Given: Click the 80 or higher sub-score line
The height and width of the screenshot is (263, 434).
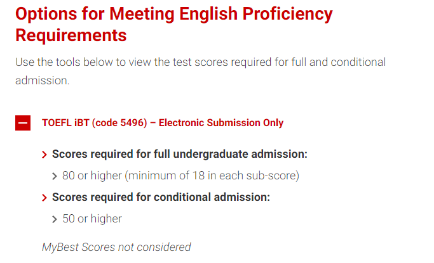Looking at the screenshot, I should pos(180,176).
